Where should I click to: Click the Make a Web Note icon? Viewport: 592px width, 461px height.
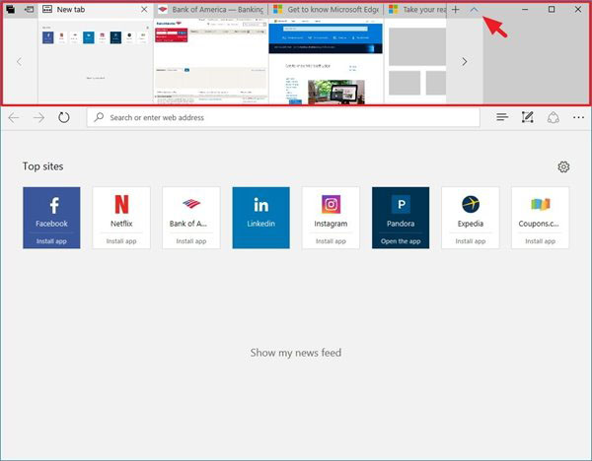(528, 117)
